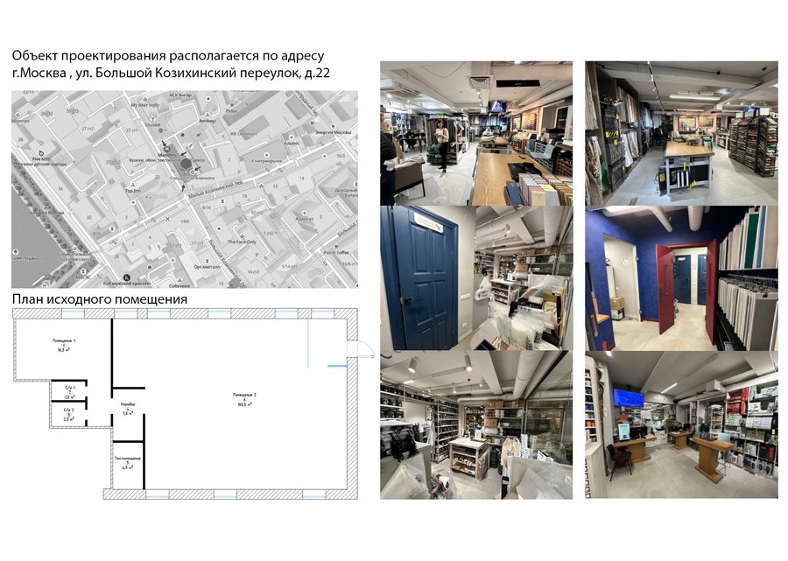Viewport: 788px width, 561px height.
Task: Select the photo with the wooden reception desks
Action: coord(681,424)
